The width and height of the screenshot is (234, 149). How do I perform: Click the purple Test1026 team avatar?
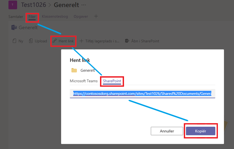(13, 5)
